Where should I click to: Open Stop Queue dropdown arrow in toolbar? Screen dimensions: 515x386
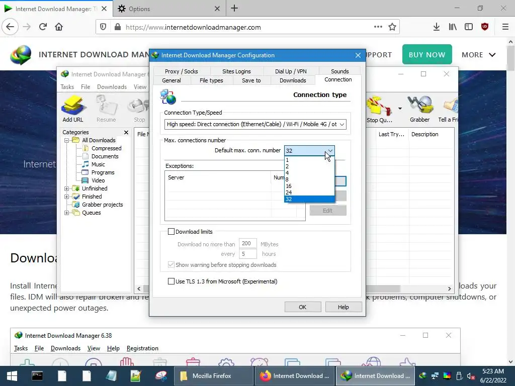click(x=400, y=109)
